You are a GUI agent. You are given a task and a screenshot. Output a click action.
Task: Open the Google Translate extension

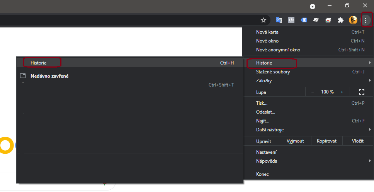click(x=279, y=20)
